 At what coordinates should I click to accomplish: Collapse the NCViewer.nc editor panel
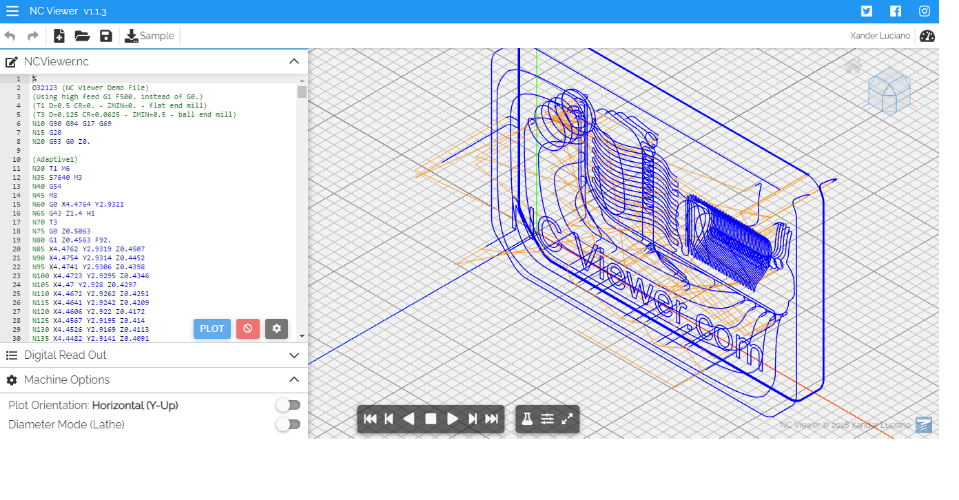pos(294,62)
